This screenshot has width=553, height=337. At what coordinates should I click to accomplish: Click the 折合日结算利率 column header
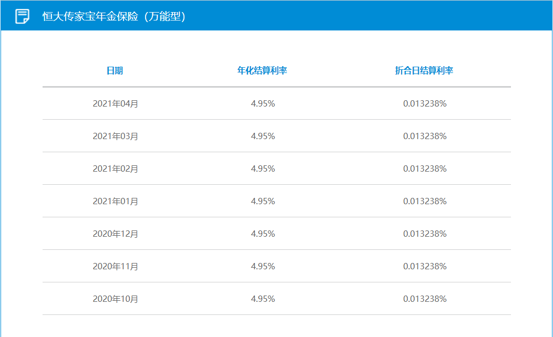[424, 71]
